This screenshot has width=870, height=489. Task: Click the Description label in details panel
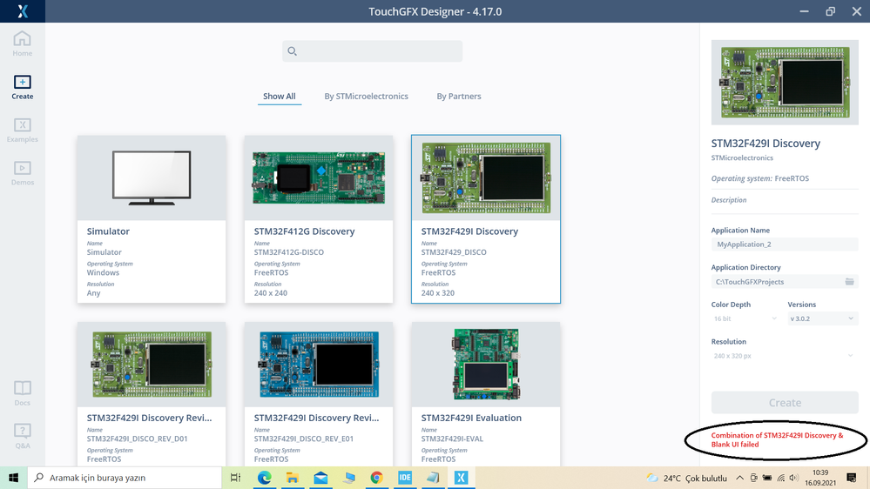click(729, 200)
